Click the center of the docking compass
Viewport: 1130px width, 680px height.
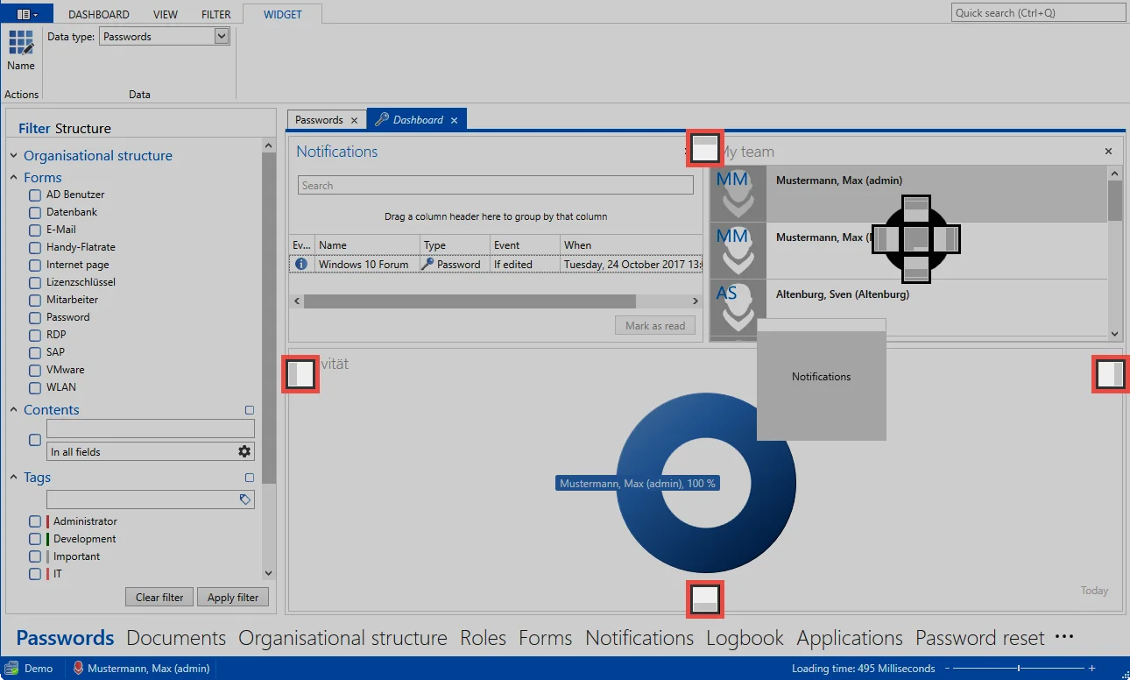coord(916,239)
